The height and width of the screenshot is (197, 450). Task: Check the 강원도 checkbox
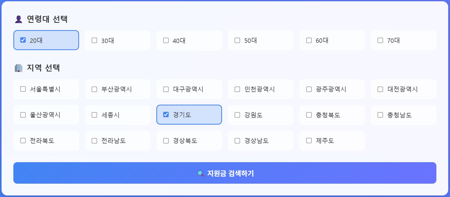[x=237, y=115]
